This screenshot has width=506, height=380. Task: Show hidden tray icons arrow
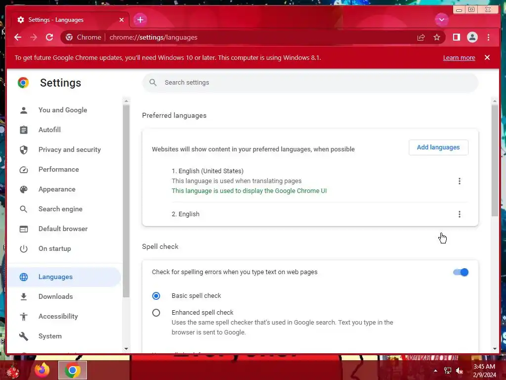435,371
